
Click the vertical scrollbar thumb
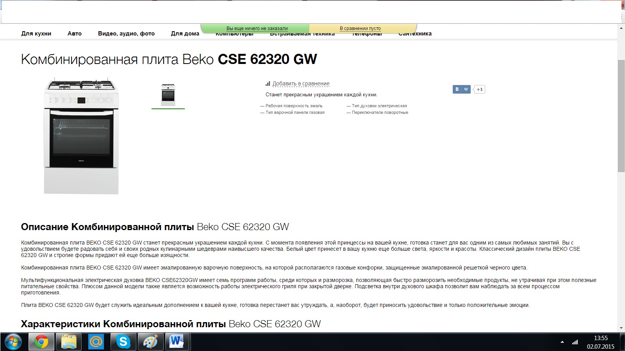click(x=621, y=116)
